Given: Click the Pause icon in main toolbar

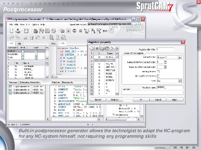Looking at the screenshot, I should [80, 31].
